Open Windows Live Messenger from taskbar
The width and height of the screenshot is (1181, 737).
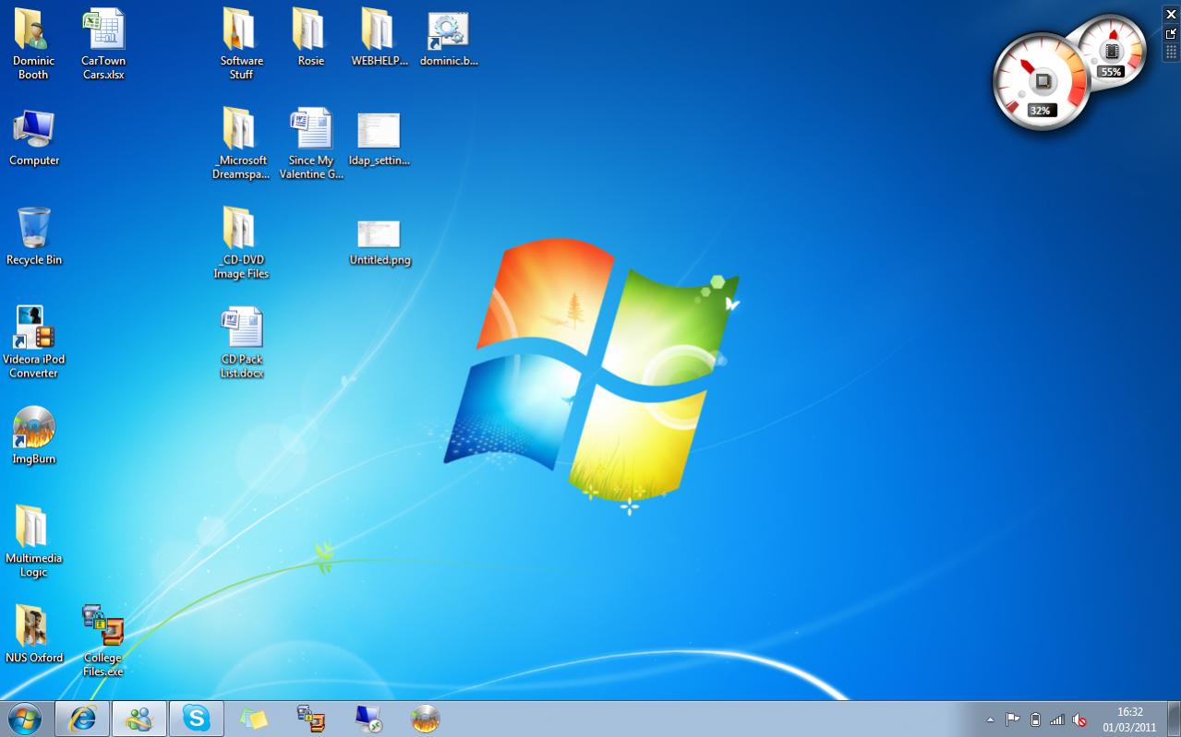(139, 719)
